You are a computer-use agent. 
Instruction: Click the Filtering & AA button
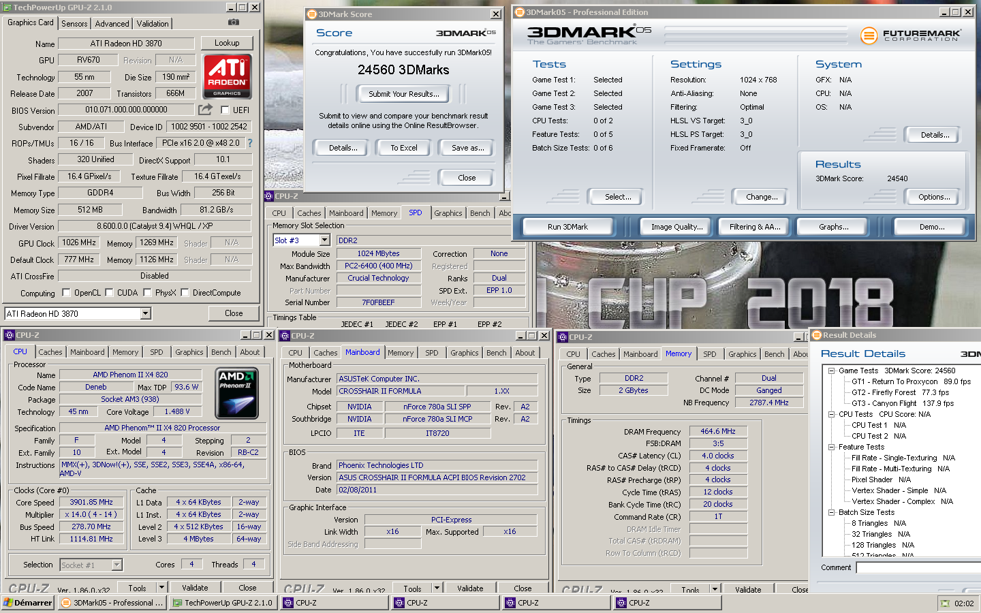755,227
